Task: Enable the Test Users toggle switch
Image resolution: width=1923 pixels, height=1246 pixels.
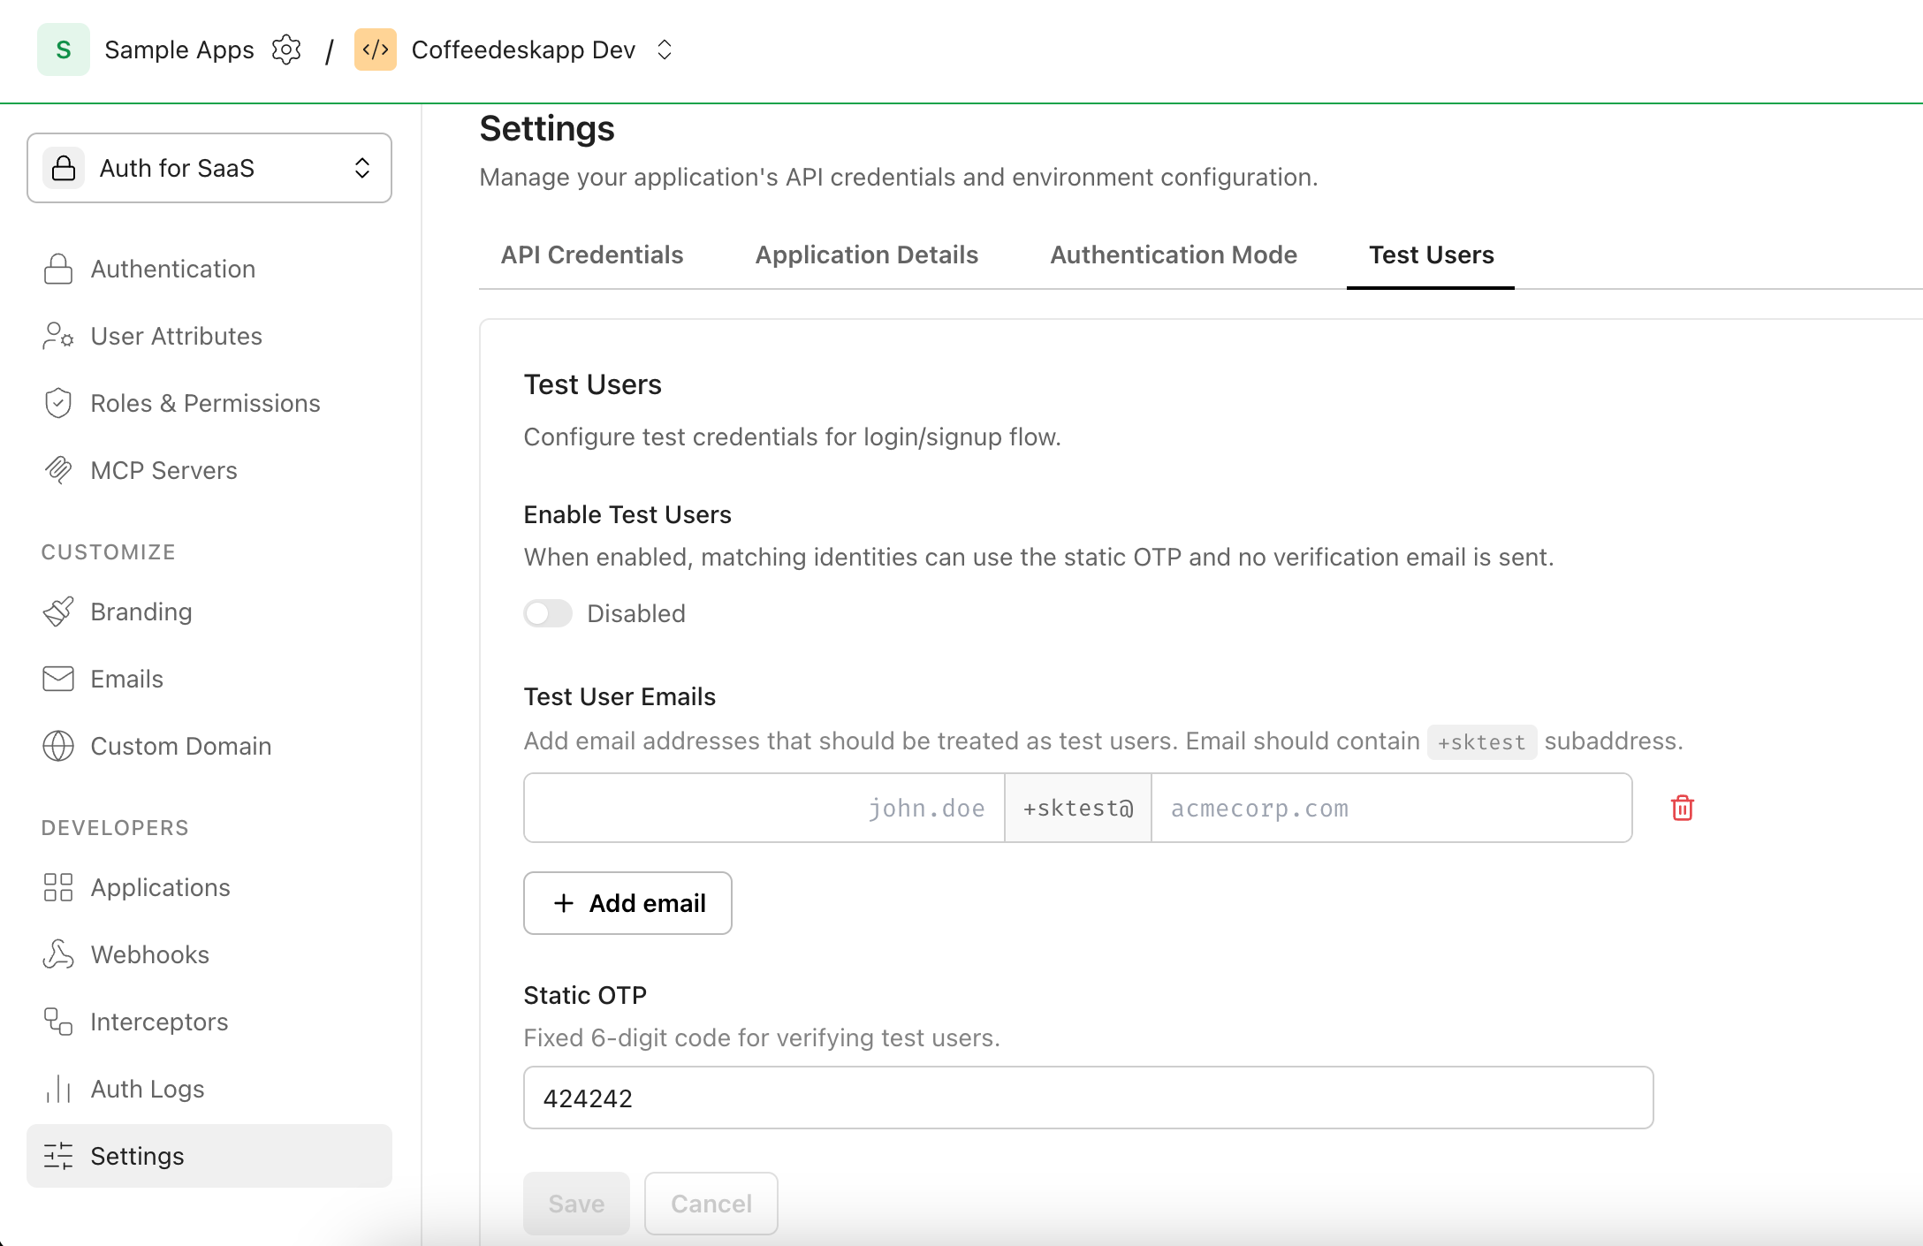Action: (548, 613)
